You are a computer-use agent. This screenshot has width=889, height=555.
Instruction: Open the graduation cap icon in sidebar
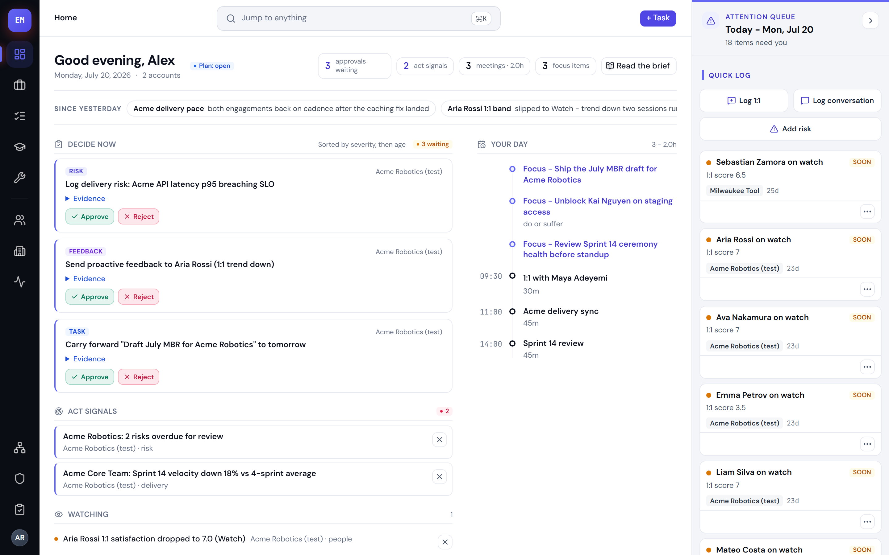(x=19, y=147)
